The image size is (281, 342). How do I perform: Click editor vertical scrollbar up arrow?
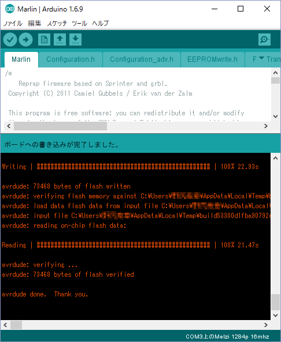point(276,73)
